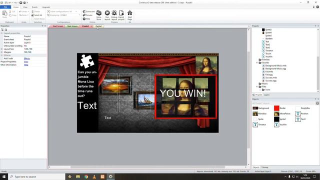Switch to the Upgrade ribbon tab
The height and width of the screenshot is (180, 320).
(46, 7)
